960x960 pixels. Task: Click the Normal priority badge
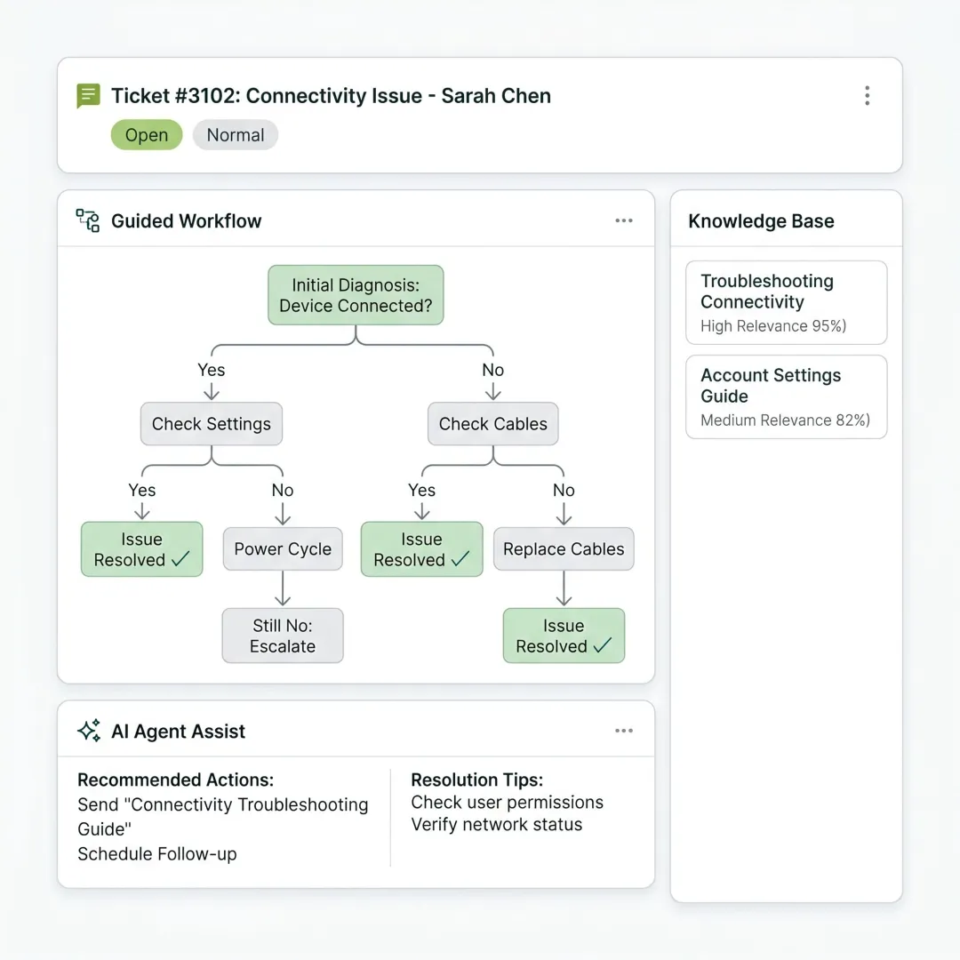coord(235,135)
